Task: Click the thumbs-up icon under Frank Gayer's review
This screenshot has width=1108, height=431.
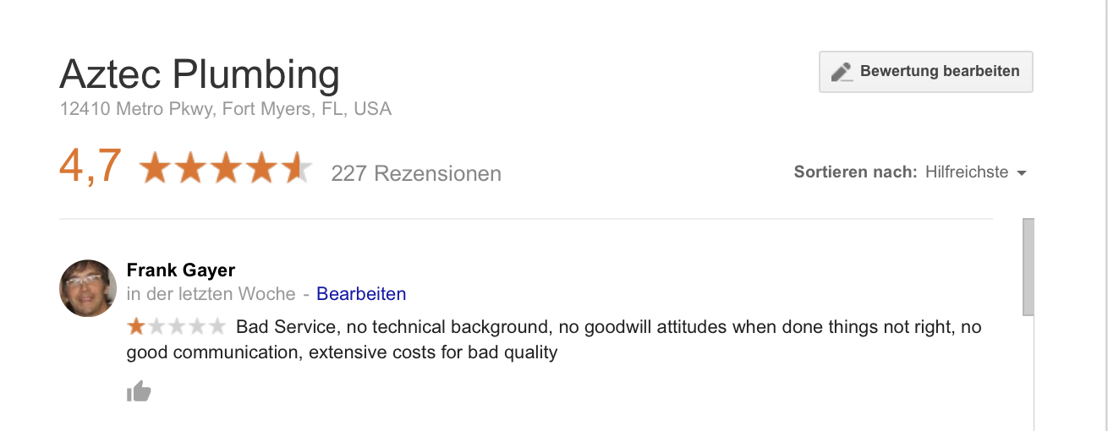Action: (139, 391)
